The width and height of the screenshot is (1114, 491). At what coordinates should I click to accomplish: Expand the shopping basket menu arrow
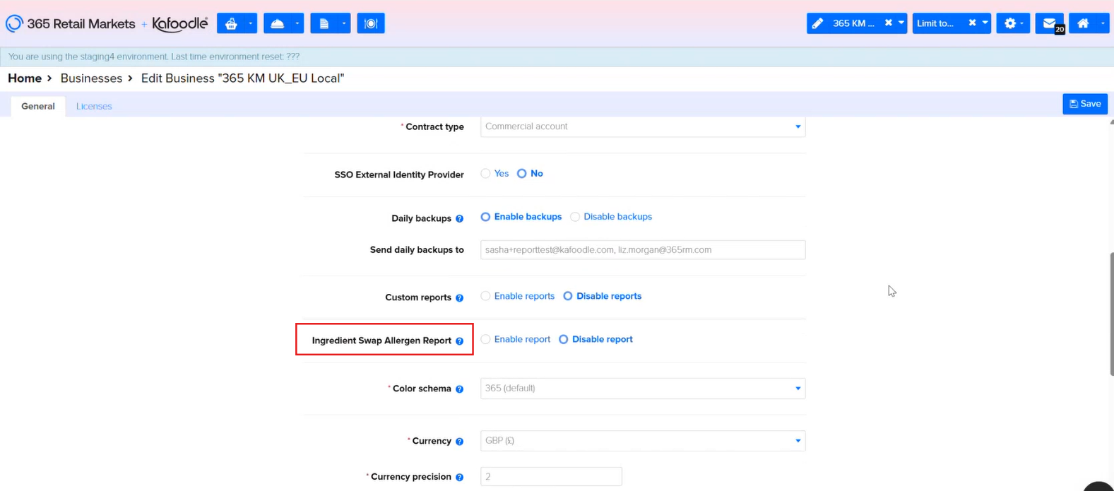click(250, 23)
